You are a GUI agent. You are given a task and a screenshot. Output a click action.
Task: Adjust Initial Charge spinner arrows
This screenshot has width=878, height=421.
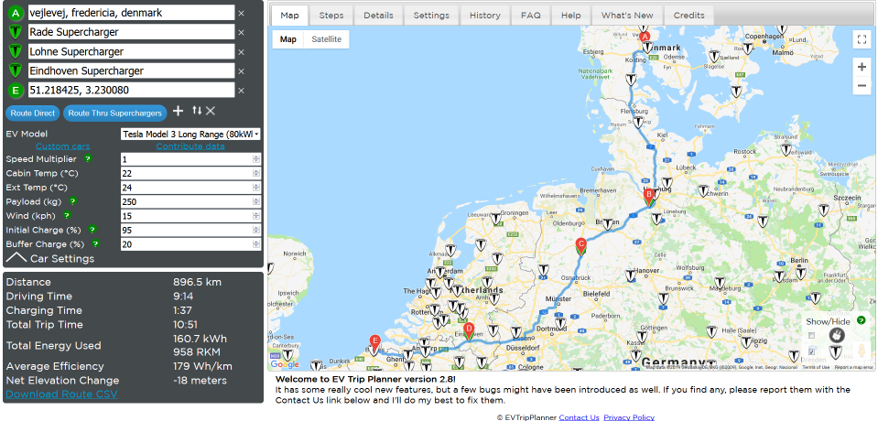click(x=256, y=230)
